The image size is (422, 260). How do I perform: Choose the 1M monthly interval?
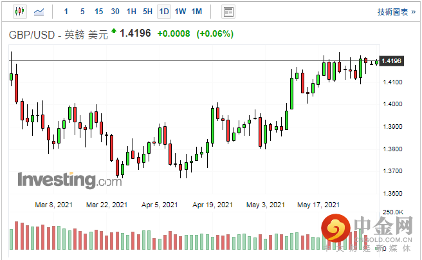point(197,12)
